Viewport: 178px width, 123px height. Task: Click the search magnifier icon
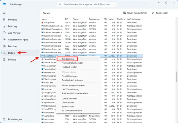click(x=60, y=4)
